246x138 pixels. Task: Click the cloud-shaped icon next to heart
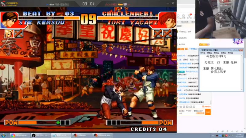pos(184,16)
